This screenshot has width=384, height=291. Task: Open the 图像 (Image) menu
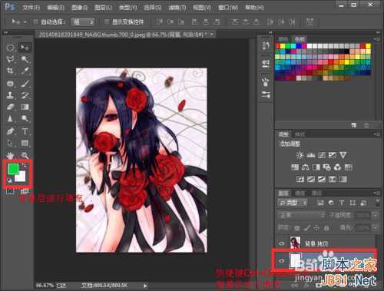[x=79, y=8]
